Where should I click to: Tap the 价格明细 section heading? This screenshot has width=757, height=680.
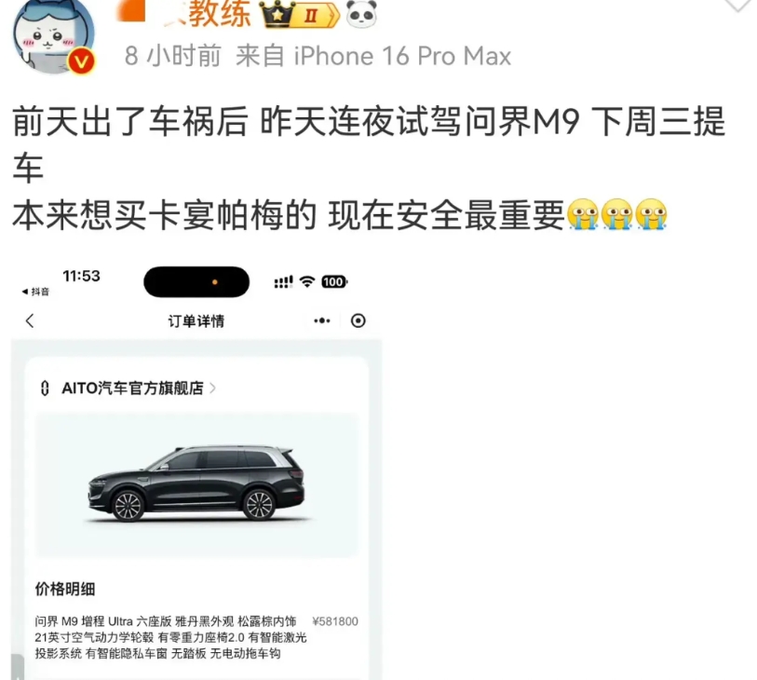coord(65,589)
